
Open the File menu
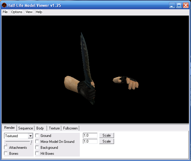click(x=5, y=12)
